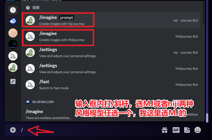Pick the /fast switch to fast mode command
This screenshot has width=212, height=140.
111,85
